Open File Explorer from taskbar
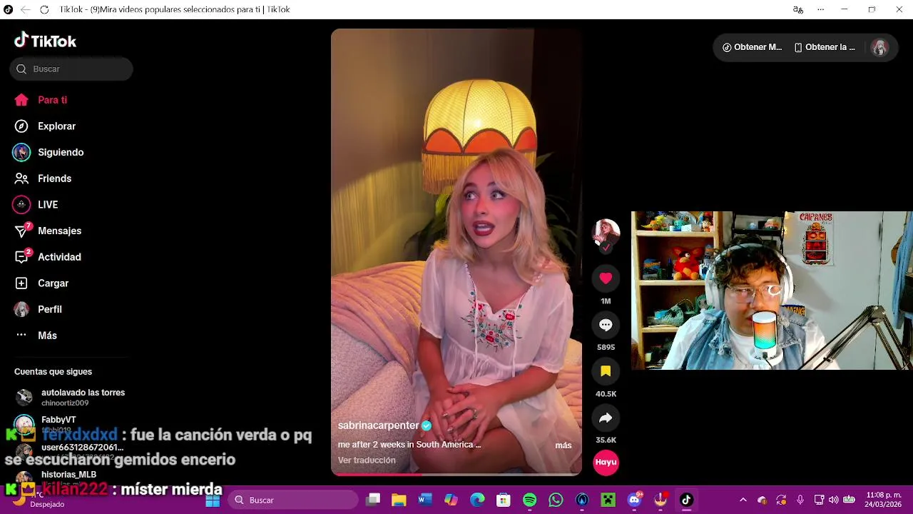This screenshot has width=913, height=514. point(399,500)
